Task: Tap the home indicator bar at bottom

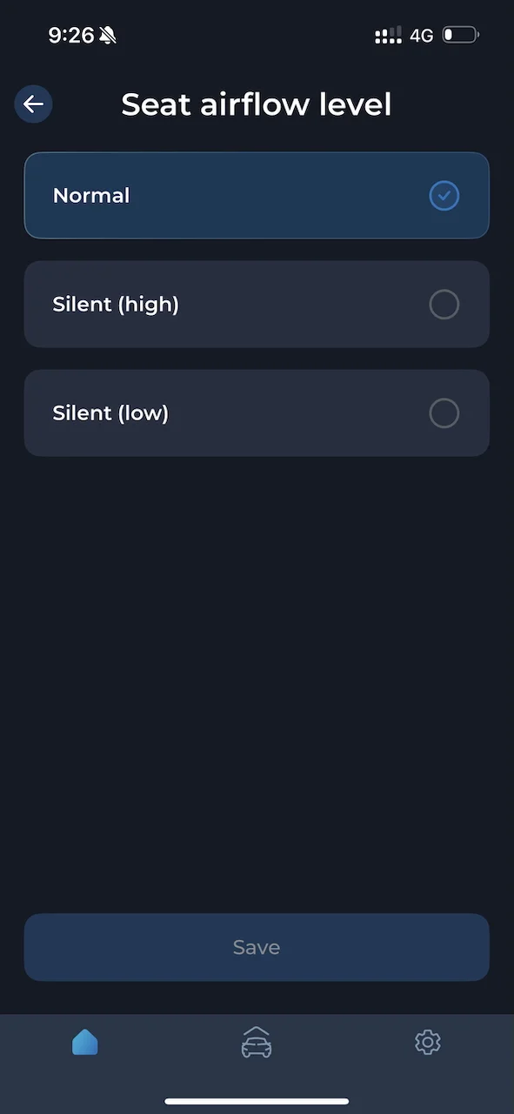Action: (257, 1102)
